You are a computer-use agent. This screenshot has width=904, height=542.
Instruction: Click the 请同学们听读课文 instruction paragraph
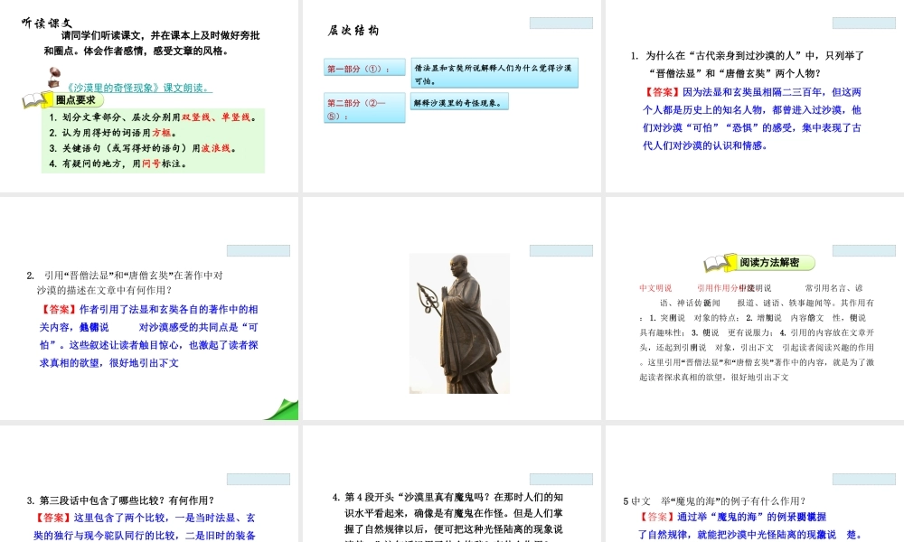[x=152, y=42]
